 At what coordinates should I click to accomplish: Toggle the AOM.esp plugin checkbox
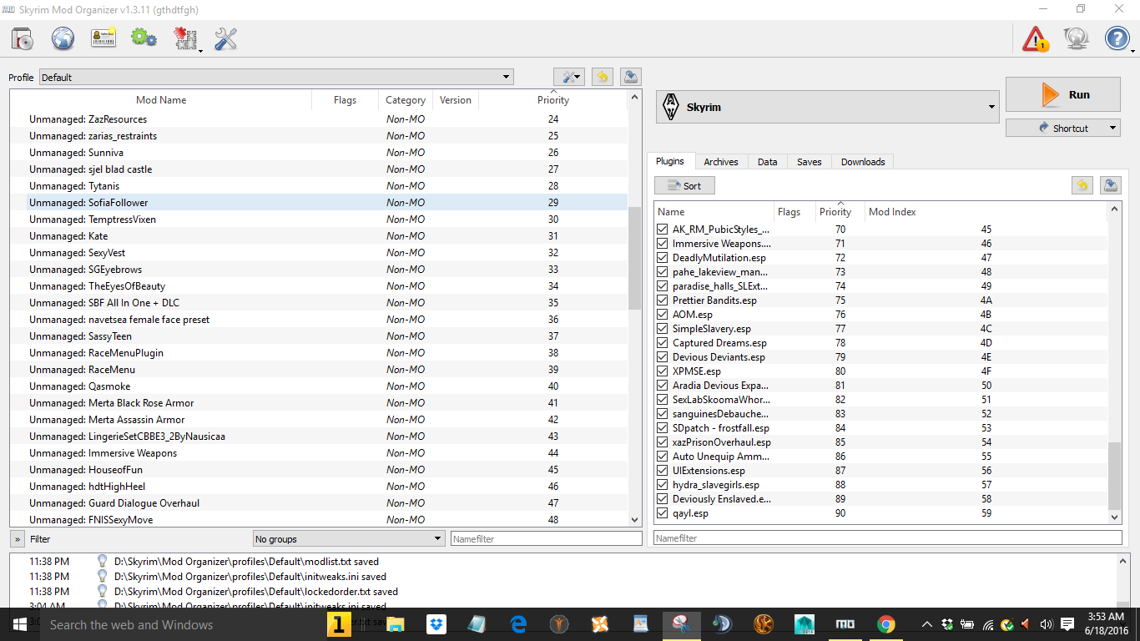pos(663,315)
